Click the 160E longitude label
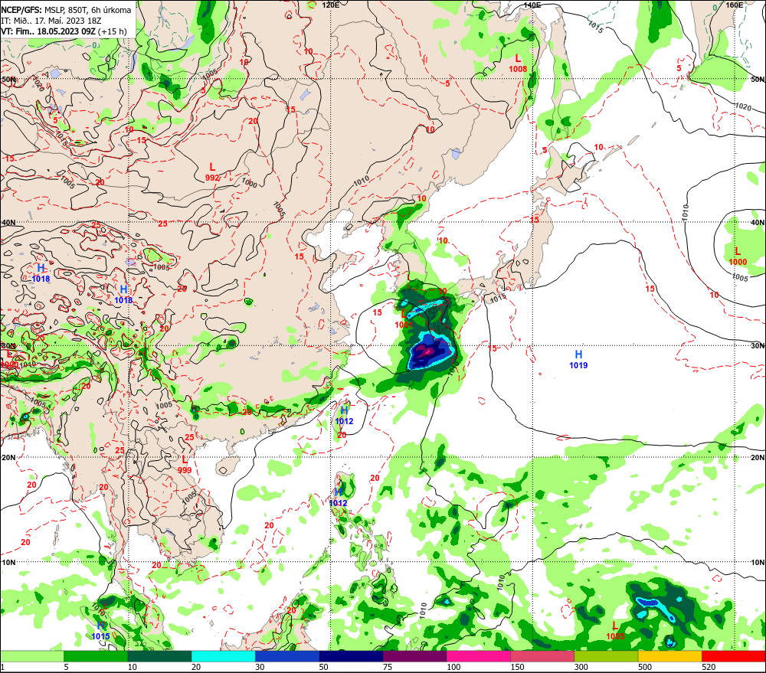Viewport: 766px width, 673px height. point(734,5)
